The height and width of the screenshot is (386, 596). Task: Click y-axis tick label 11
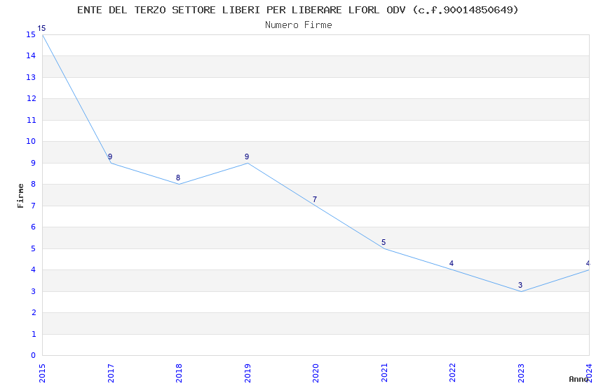pos(31,120)
